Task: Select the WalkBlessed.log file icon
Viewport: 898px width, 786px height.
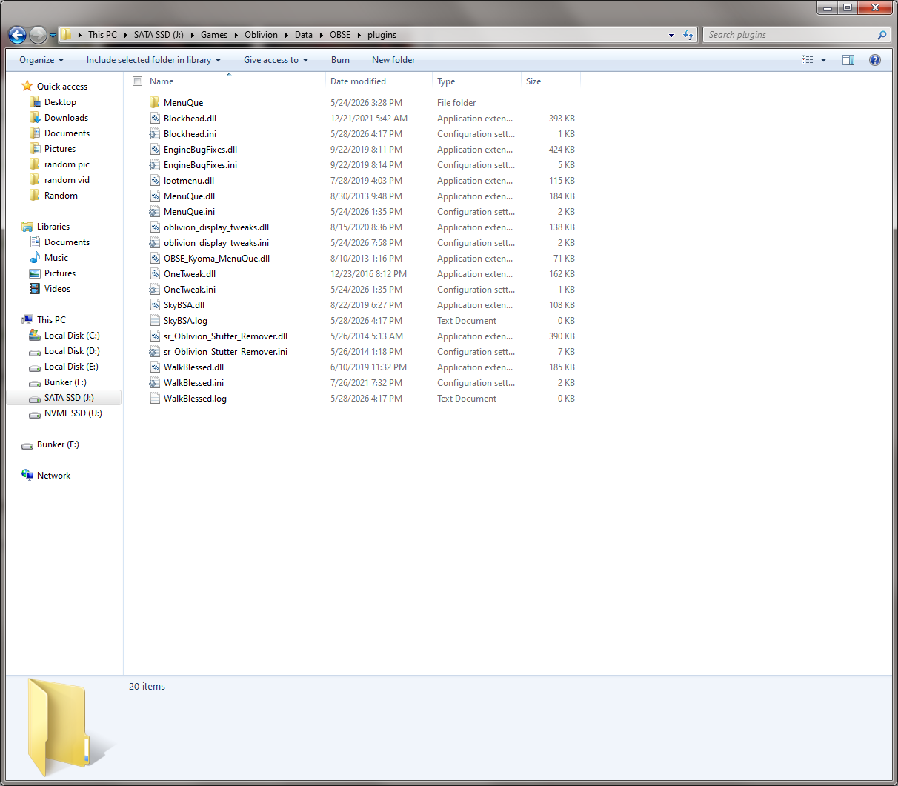Action: 155,399
